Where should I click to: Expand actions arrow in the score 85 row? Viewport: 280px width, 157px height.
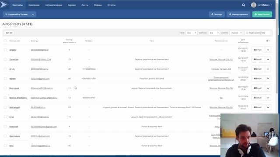tap(268, 78)
